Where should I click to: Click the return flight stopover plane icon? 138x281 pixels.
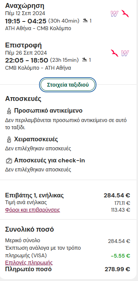pyautogui.click(x=84, y=60)
